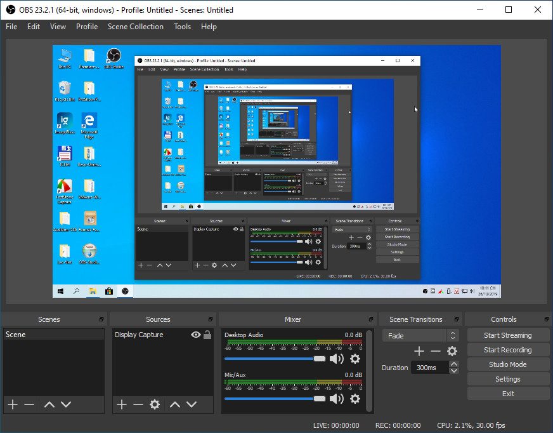Toggle lock on Display Capture source
Image resolution: width=553 pixels, height=433 pixels.
click(x=207, y=335)
